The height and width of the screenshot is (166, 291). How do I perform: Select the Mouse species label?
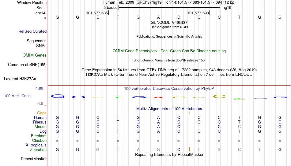(40, 127)
